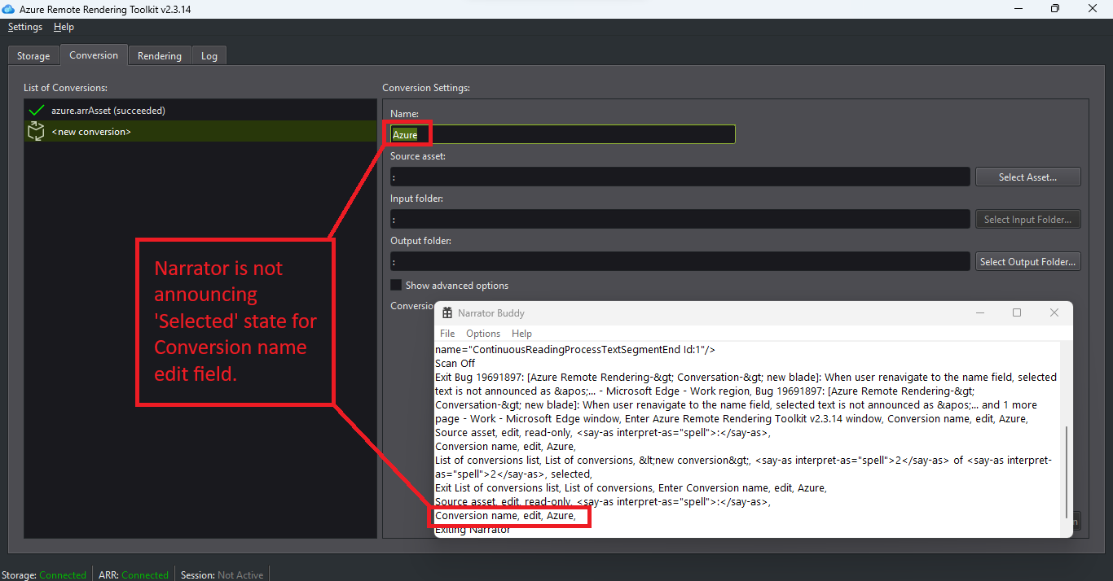Screen dimensions: 1113x581
Task: Click the 'List of Conversions:' label
Action: pos(65,87)
